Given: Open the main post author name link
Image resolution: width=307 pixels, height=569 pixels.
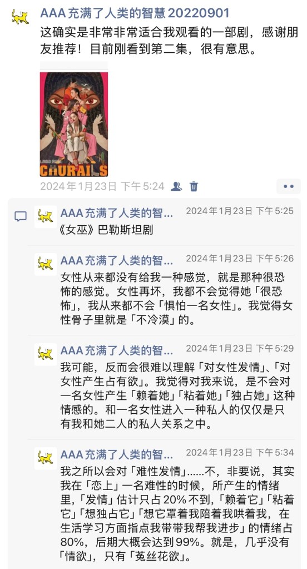Looking at the screenshot, I should pyautogui.click(x=135, y=13).
